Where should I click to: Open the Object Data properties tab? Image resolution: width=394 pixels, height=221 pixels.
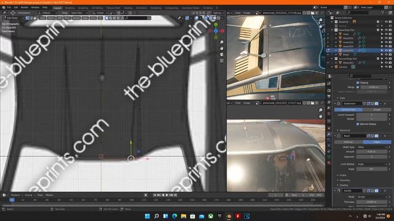coord(329,157)
